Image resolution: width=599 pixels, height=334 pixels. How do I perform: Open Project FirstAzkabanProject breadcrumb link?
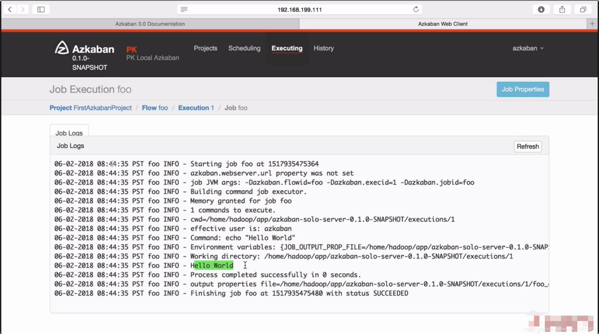point(90,108)
